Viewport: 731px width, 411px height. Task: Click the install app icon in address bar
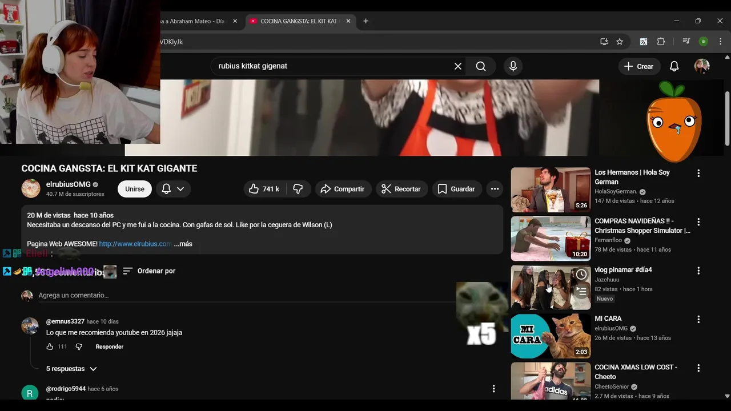[604, 42]
